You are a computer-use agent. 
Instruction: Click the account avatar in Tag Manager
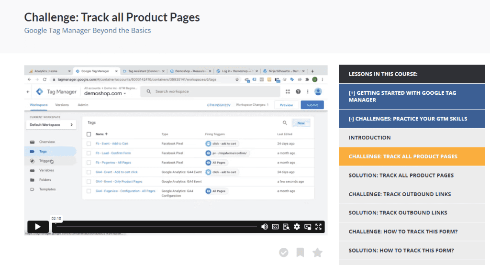click(x=318, y=91)
